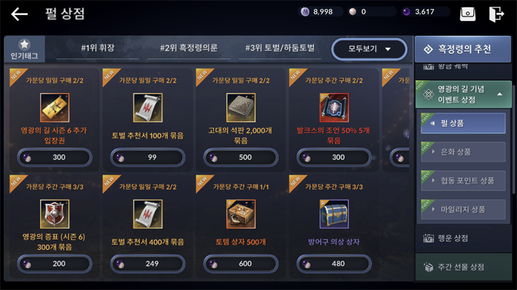Switch to #1위 휘장 tag tab
517x290 pixels.
(x=98, y=48)
